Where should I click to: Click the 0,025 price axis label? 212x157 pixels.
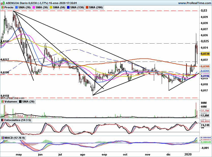coord(204,41)
